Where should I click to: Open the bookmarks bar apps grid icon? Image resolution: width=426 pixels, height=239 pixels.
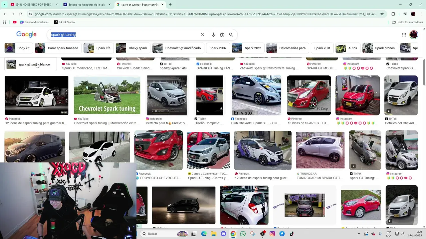click(4, 22)
